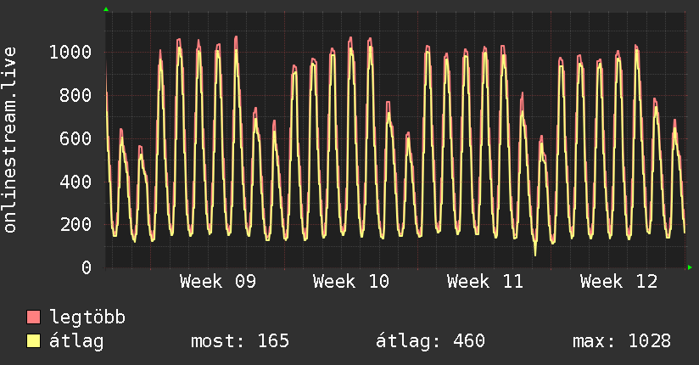The width and height of the screenshot is (699, 365).
Task: Click the 200 y-axis tick label
Action: coord(75,224)
